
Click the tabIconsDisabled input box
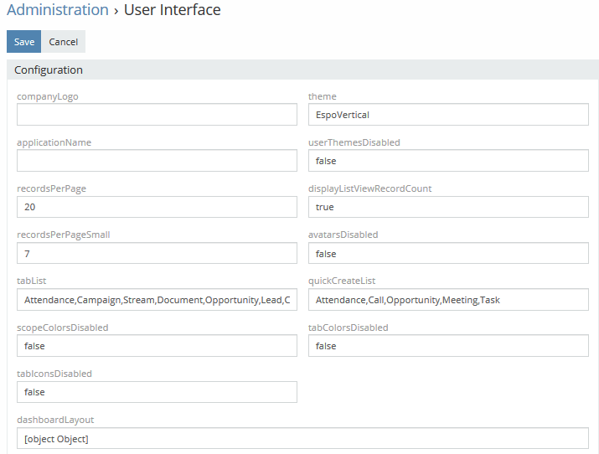pyautogui.click(x=157, y=392)
